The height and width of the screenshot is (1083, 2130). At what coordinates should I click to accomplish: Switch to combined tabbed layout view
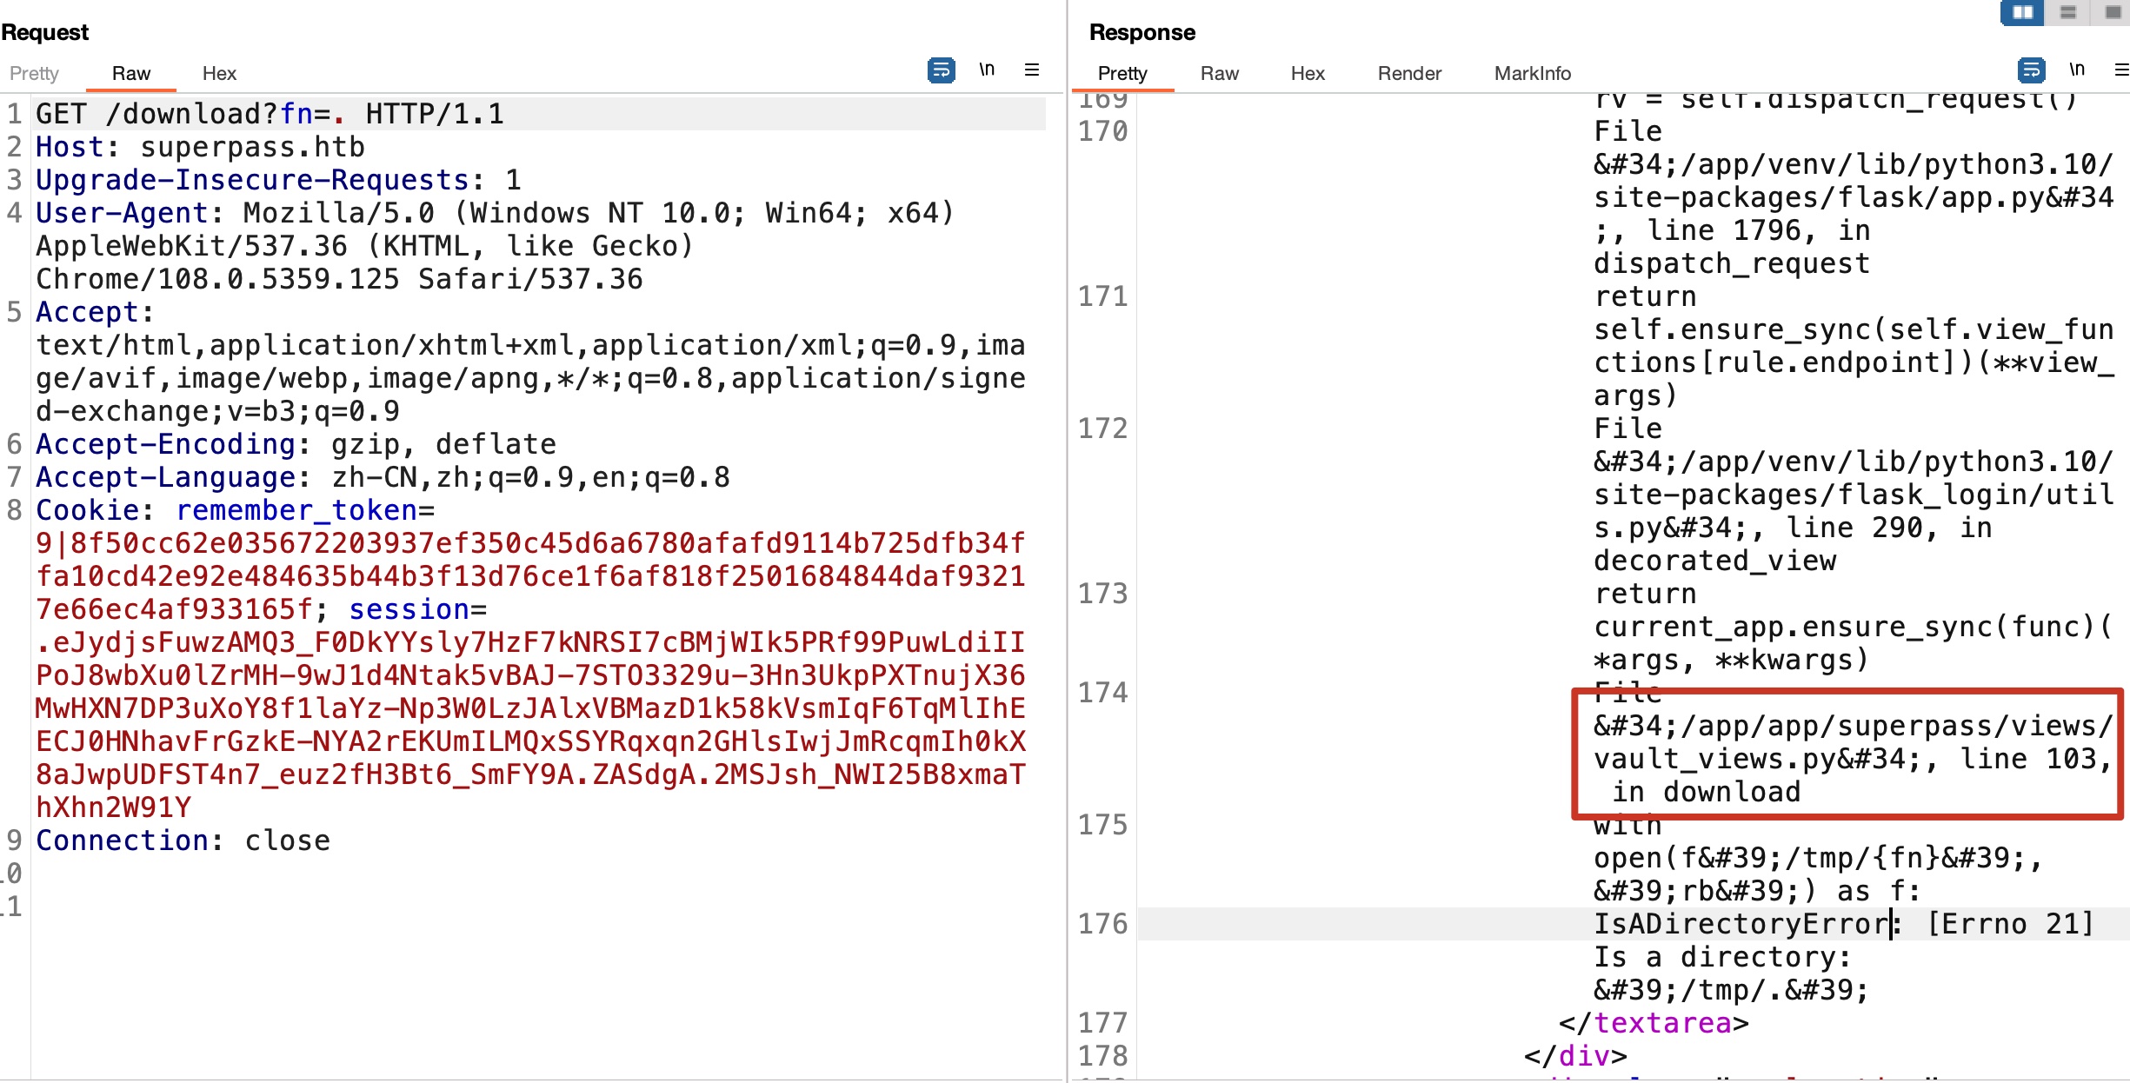[x=2113, y=12]
